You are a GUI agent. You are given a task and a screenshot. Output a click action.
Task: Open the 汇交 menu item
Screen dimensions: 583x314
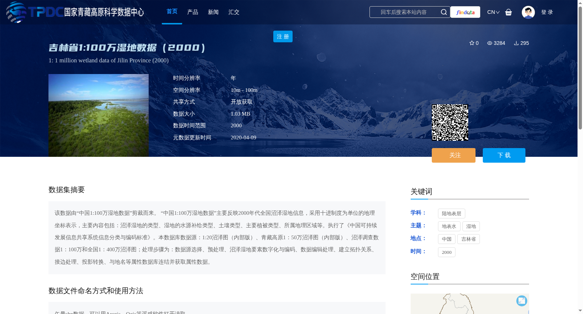click(x=234, y=12)
